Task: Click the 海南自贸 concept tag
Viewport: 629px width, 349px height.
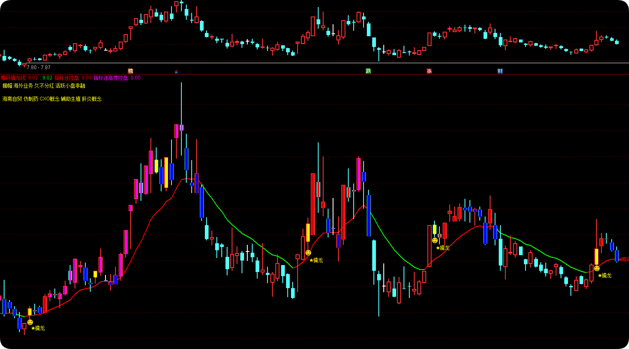Action: coord(12,99)
